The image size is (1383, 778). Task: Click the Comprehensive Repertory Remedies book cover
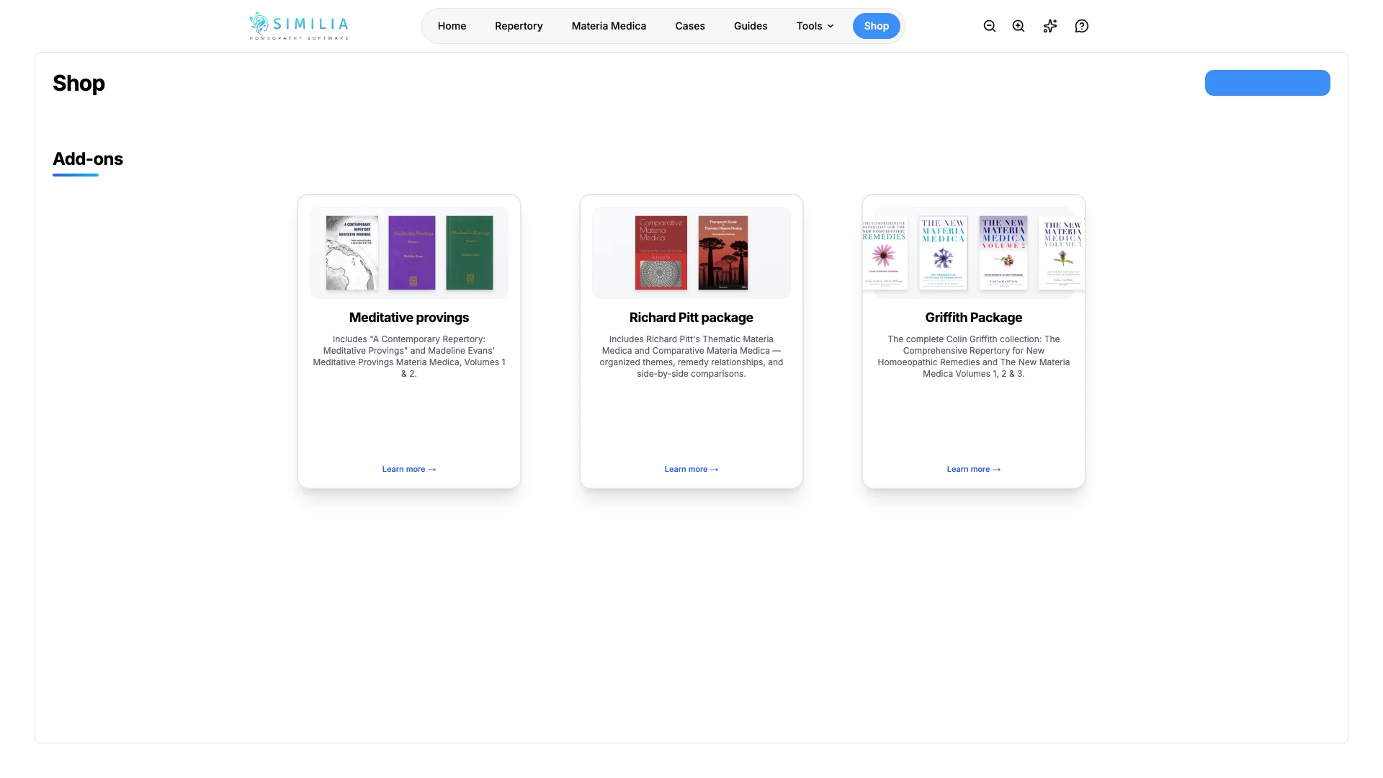[885, 253]
